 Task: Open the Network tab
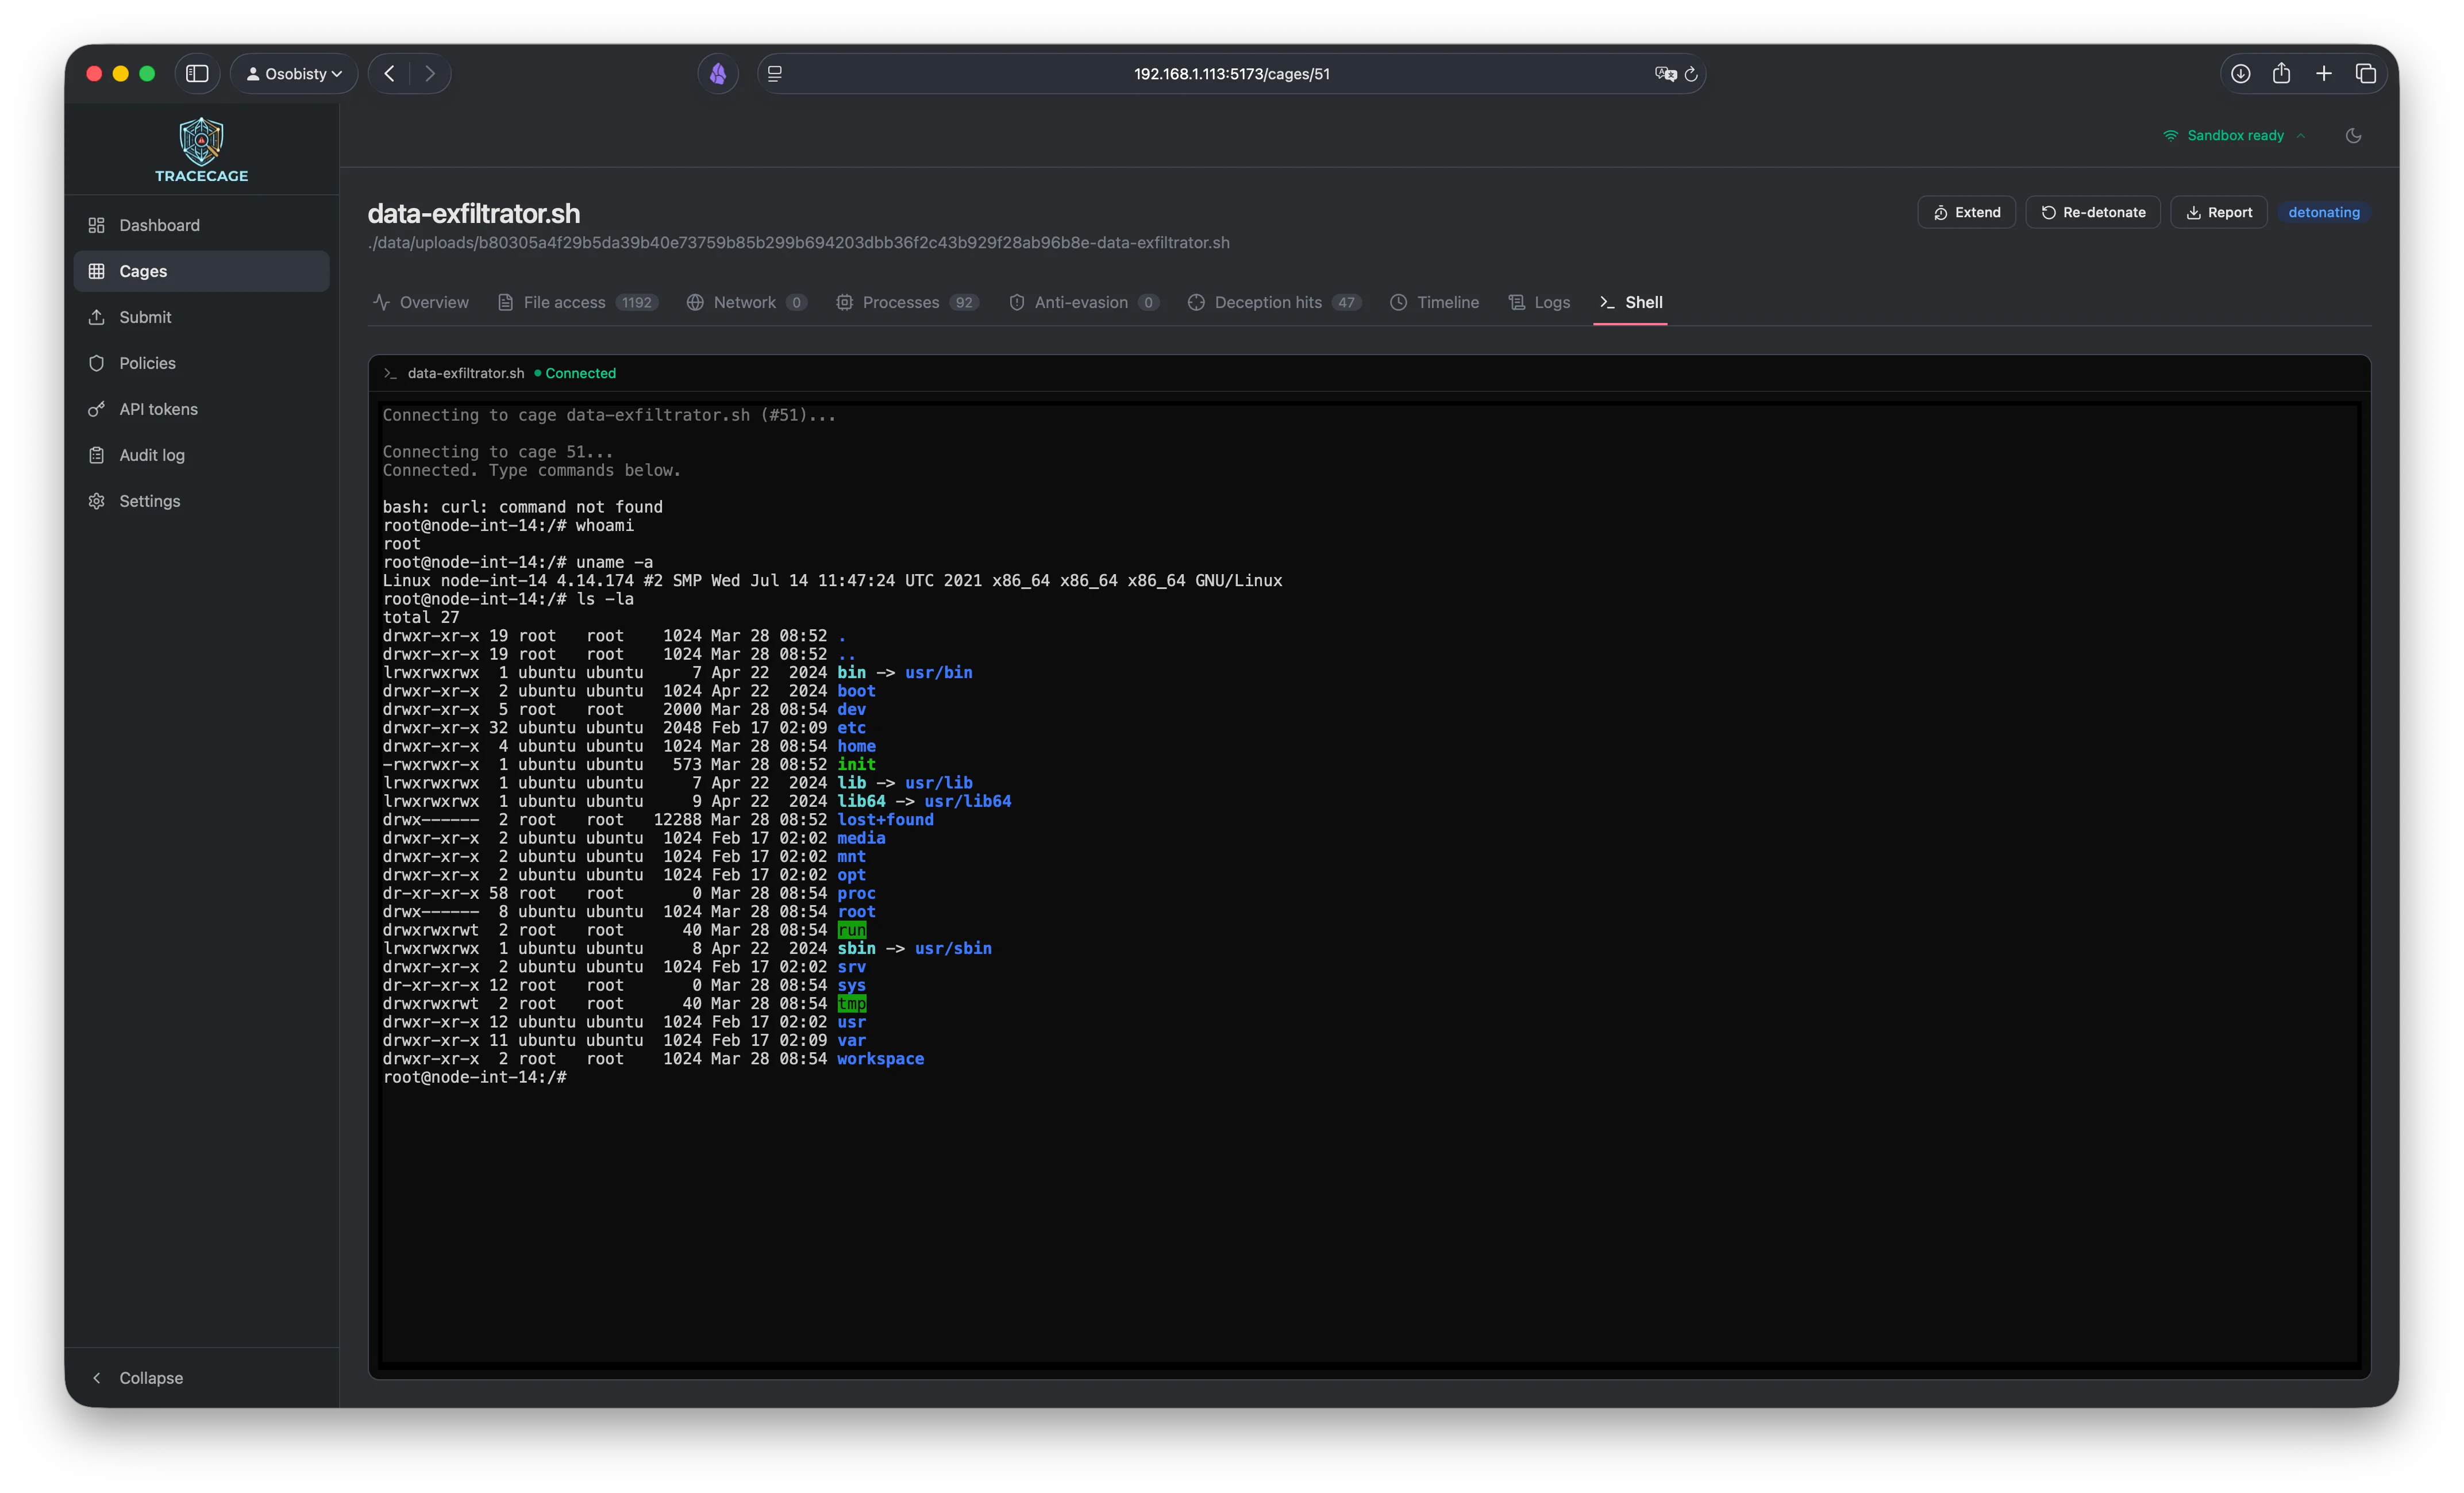tap(745, 302)
